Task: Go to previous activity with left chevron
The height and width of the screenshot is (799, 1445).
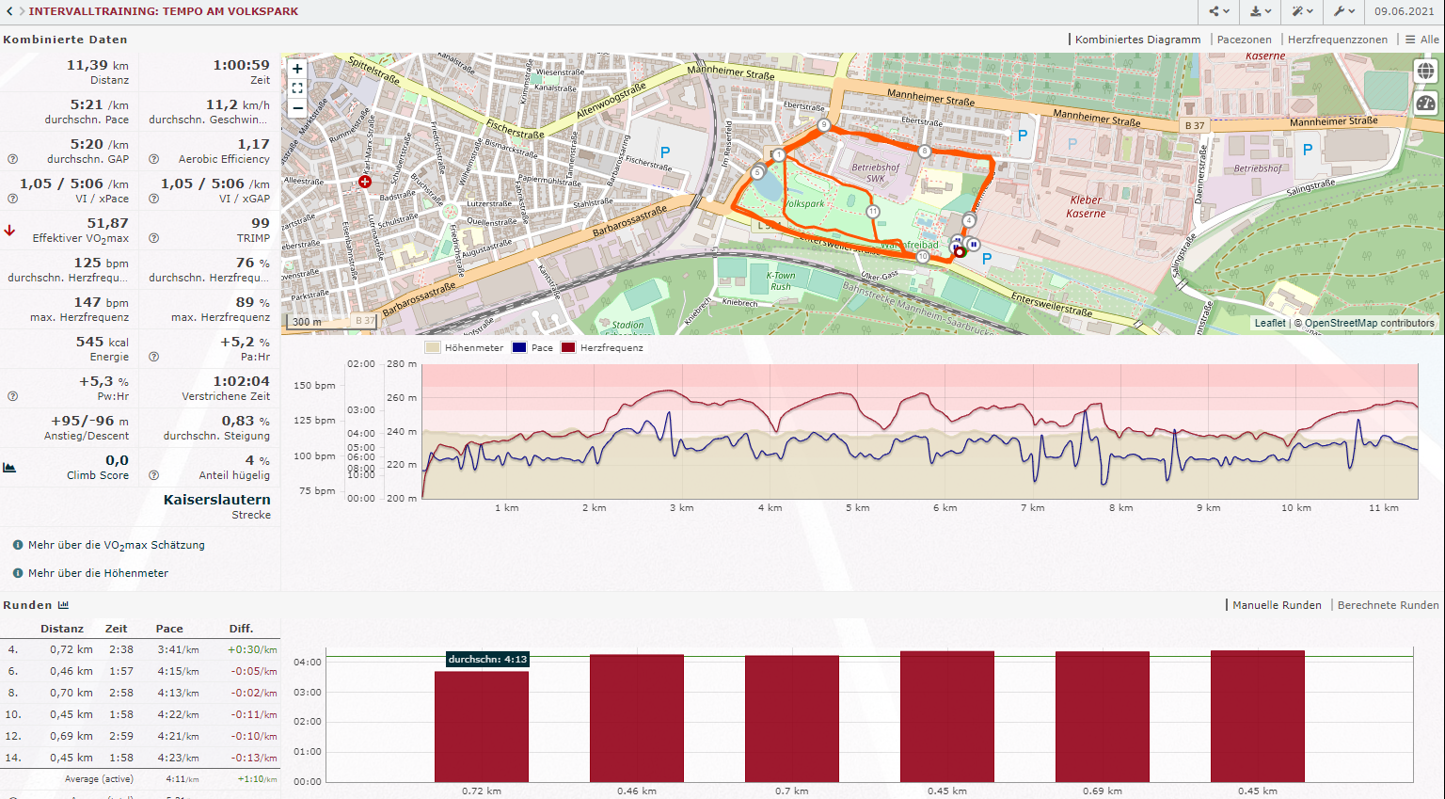Action: click(9, 11)
